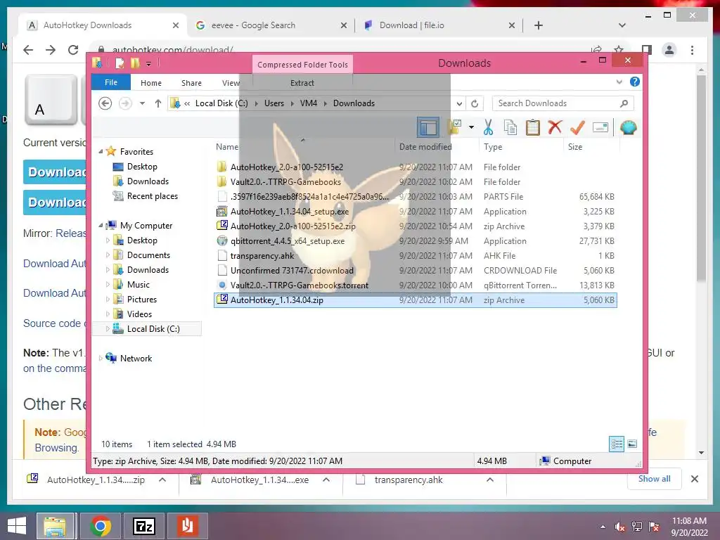Open a new Chrome tab with plus
The width and height of the screenshot is (720, 540).
click(538, 25)
